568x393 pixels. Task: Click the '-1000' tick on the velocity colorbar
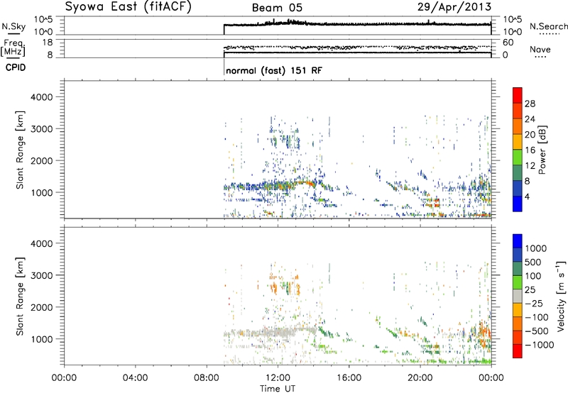539,345
